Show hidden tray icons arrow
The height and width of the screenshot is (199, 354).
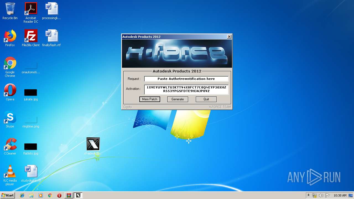[309, 195]
